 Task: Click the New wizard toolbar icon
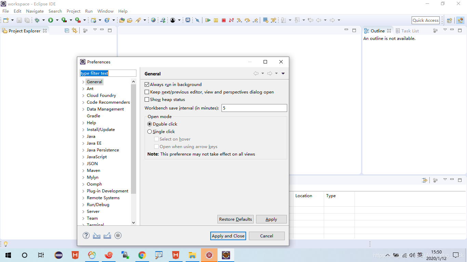(6, 20)
